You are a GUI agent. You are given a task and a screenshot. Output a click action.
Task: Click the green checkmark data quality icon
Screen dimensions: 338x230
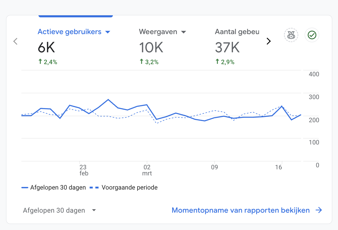click(x=312, y=35)
